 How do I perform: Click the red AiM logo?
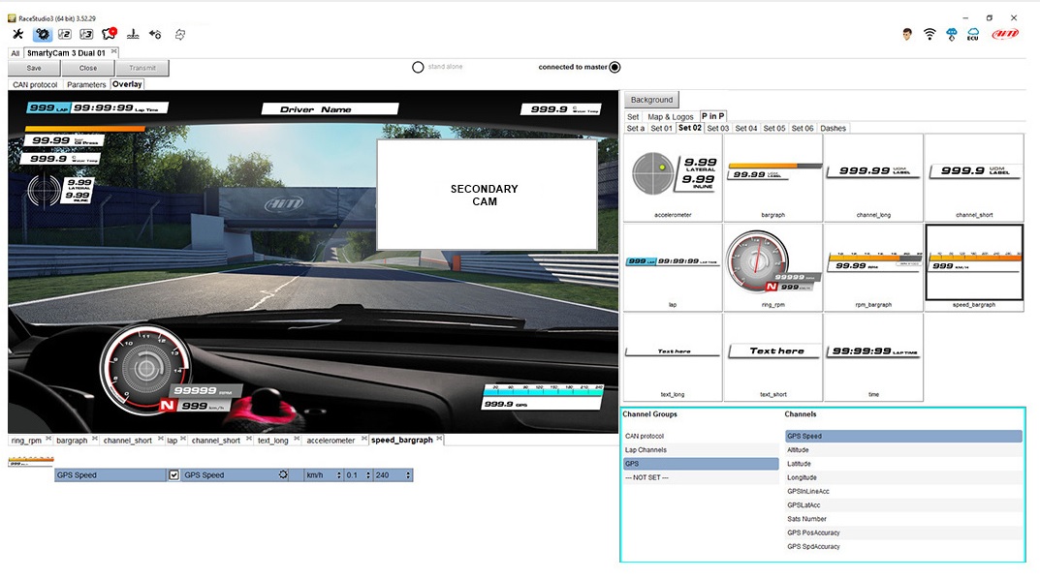(1005, 34)
